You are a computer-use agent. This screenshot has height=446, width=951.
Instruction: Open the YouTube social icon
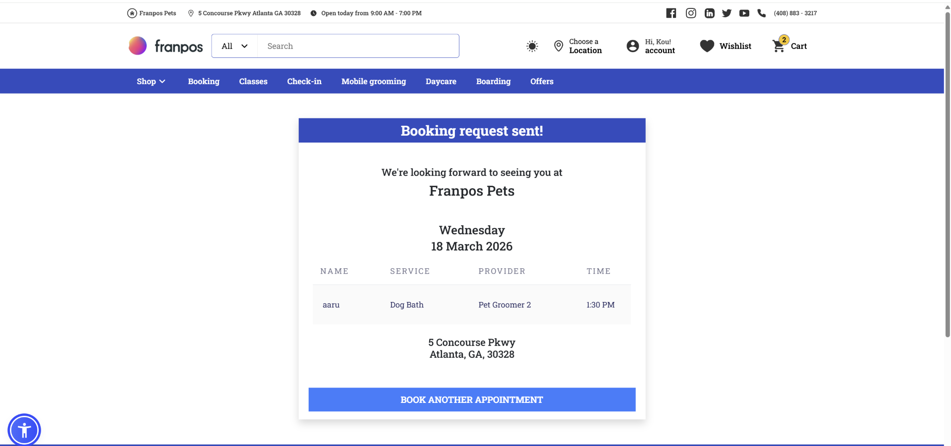click(744, 13)
